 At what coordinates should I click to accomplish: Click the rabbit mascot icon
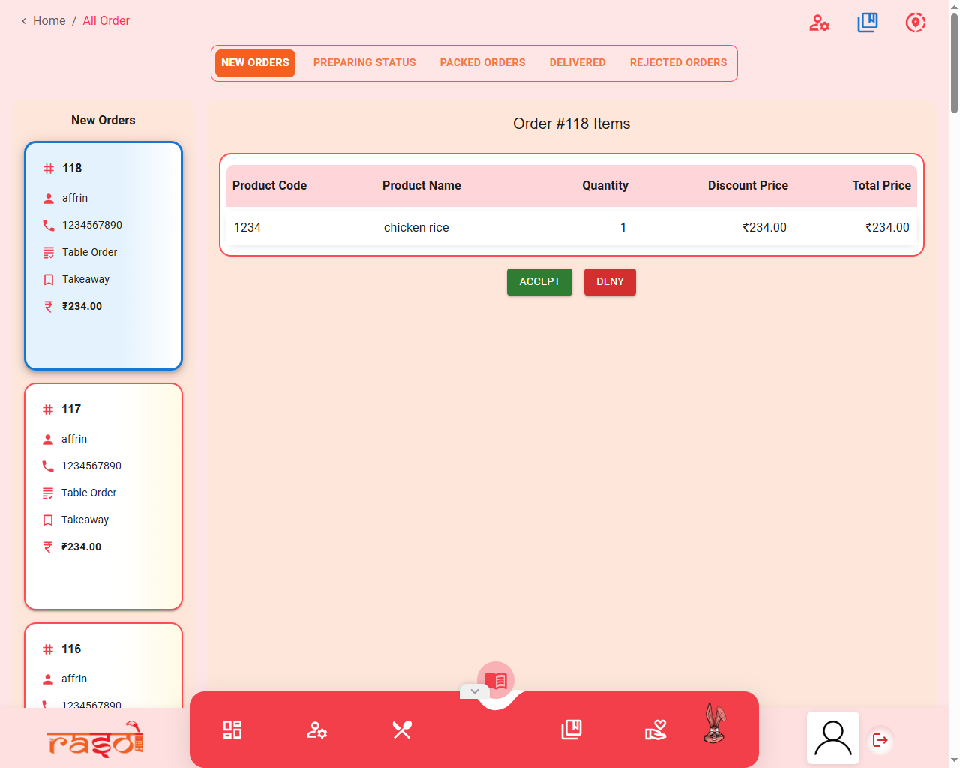point(714,724)
